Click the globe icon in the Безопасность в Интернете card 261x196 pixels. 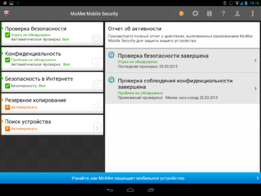[98, 85]
